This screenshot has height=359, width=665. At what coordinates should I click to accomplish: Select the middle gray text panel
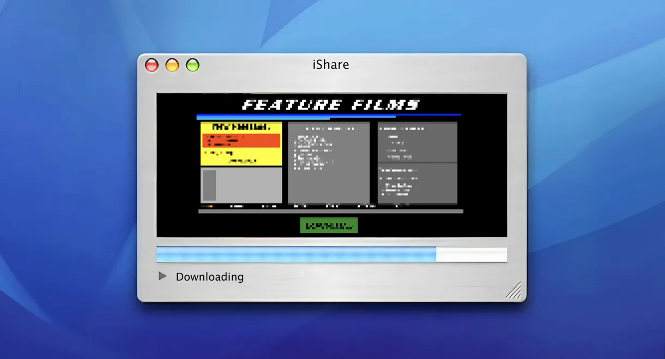pyautogui.click(x=329, y=163)
